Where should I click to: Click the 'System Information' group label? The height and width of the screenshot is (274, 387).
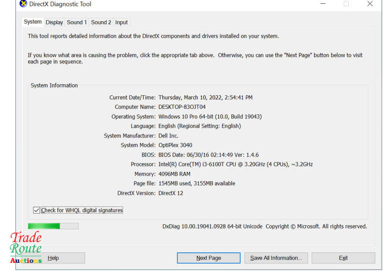coord(54,86)
